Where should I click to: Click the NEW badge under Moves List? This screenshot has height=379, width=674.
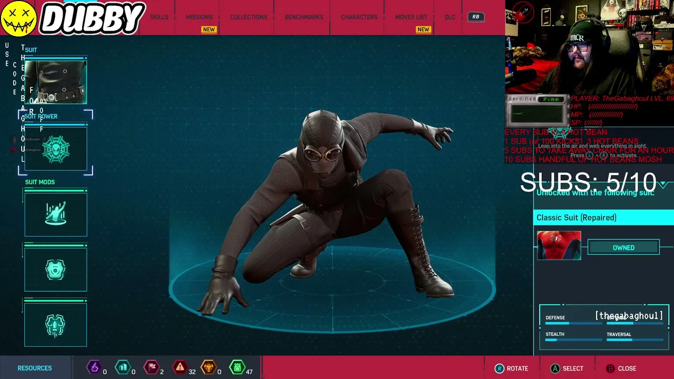(x=423, y=29)
